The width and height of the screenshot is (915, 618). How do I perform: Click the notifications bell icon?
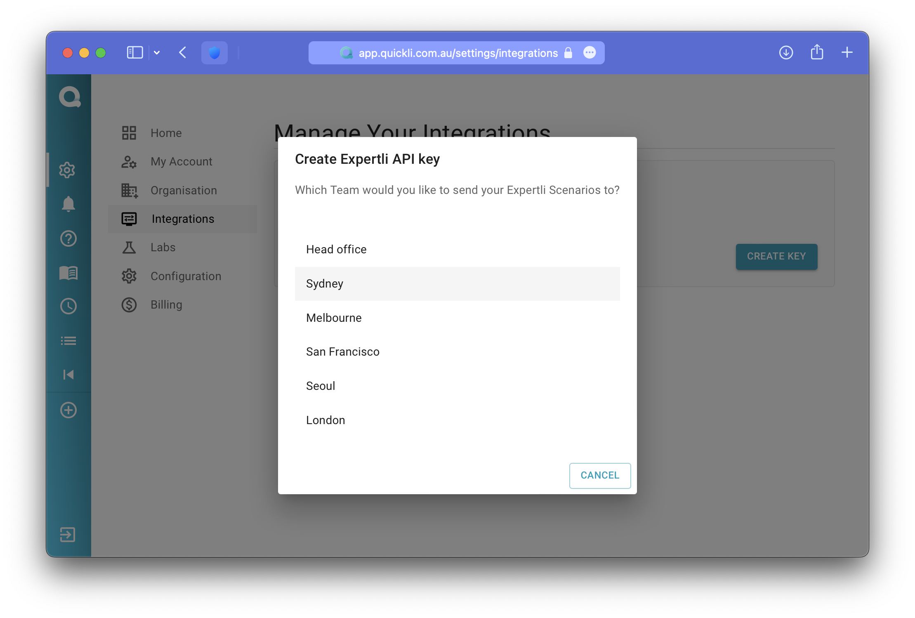69,204
